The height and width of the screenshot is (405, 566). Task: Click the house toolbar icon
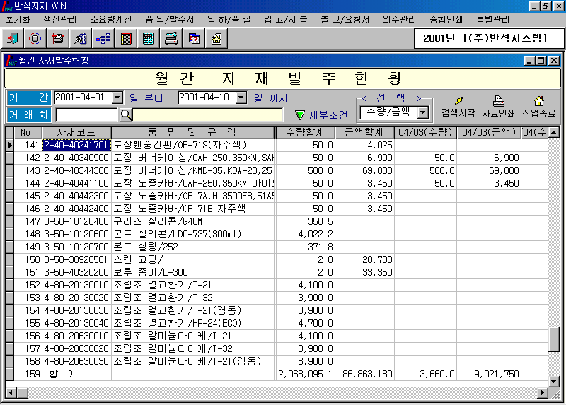click(216, 38)
